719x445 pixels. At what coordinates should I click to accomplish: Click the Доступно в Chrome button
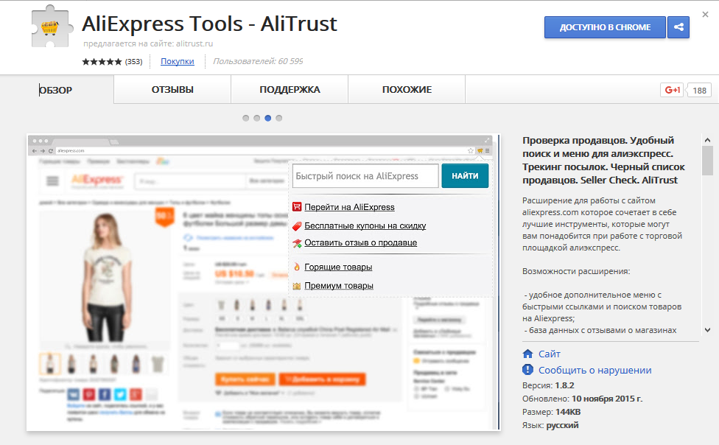click(605, 27)
